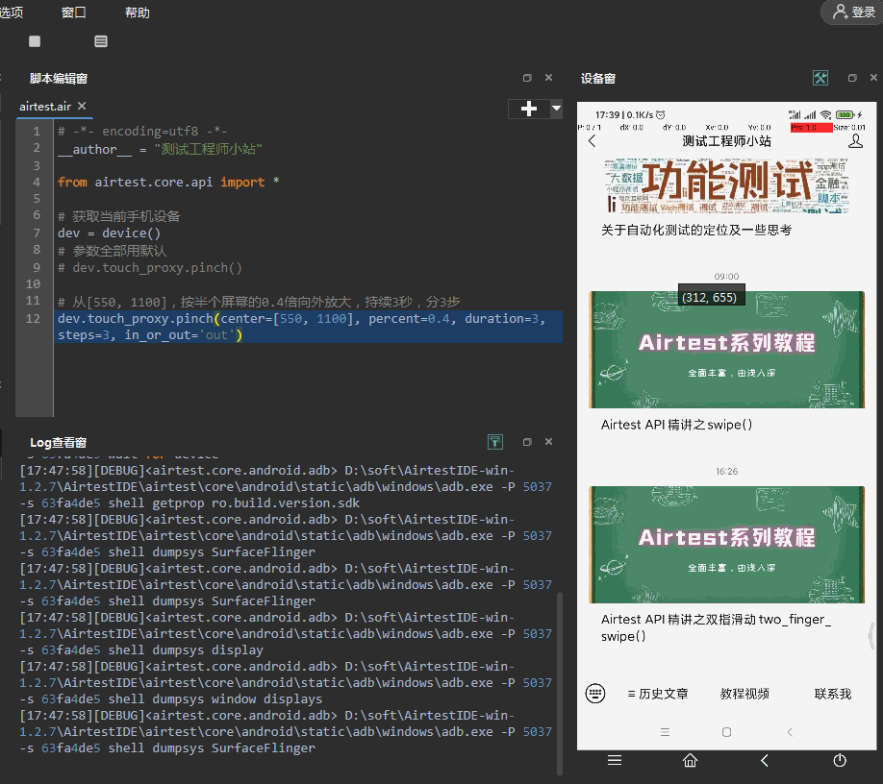The image size is (883, 784).
Task: Click the Log window vertical scrollbar
Action: pyautogui.click(x=559, y=683)
